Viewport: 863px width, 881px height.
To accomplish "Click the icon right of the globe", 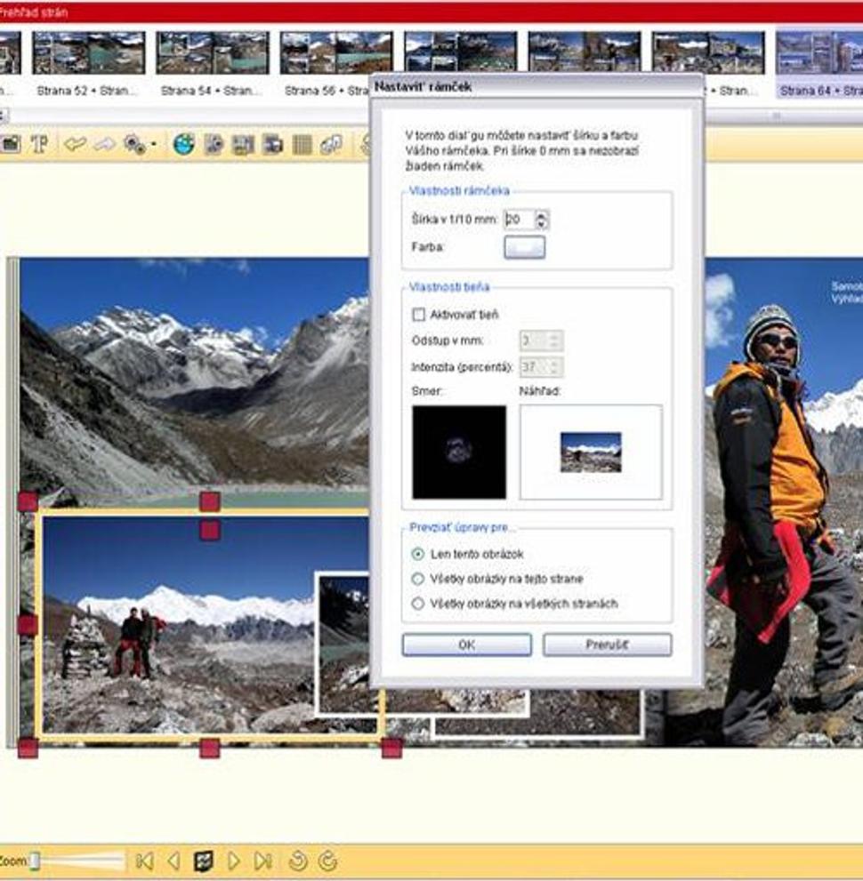I will [x=214, y=144].
